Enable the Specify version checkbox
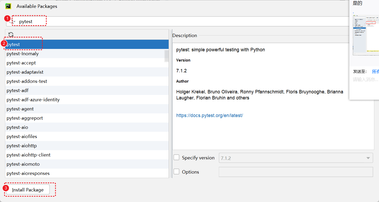 (176, 158)
